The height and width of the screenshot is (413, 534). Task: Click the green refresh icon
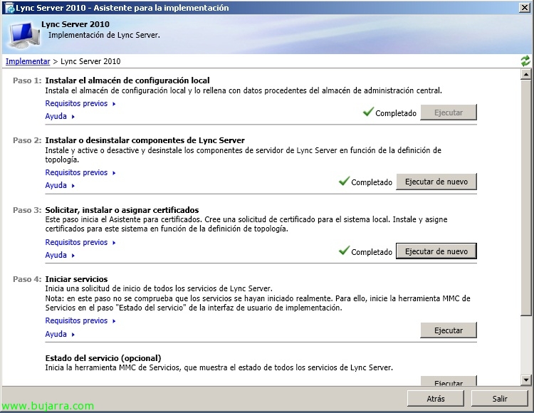(x=525, y=61)
